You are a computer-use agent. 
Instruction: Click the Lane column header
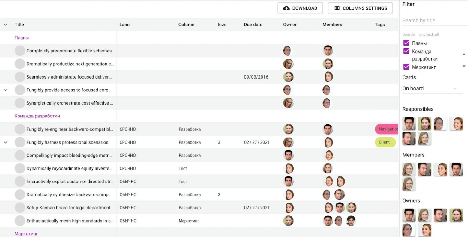pyautogui.click(x=124, y=25)
